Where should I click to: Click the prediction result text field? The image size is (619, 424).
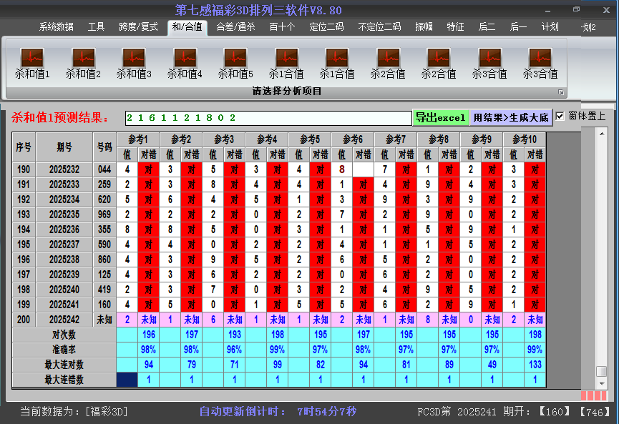pyautogui.click(x=268, y=117)
